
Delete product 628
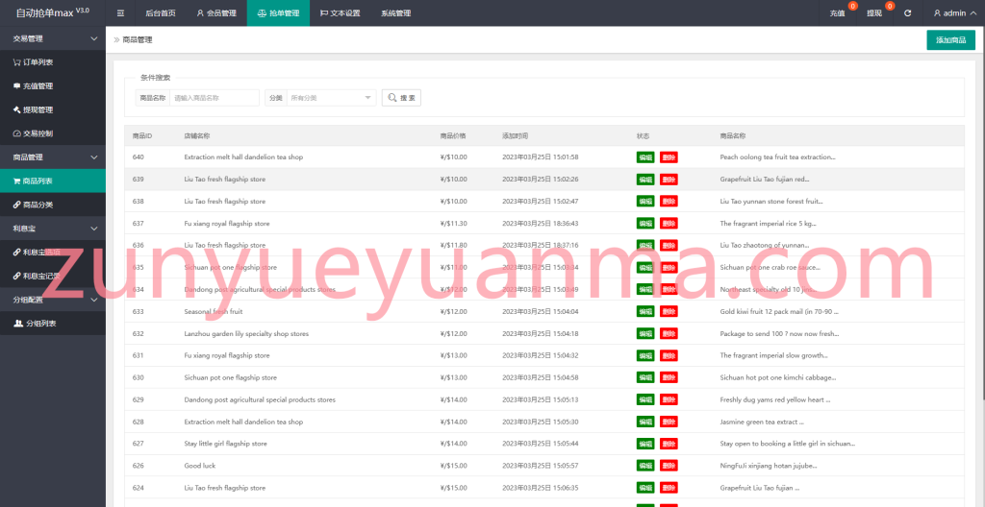coord(669,422)
